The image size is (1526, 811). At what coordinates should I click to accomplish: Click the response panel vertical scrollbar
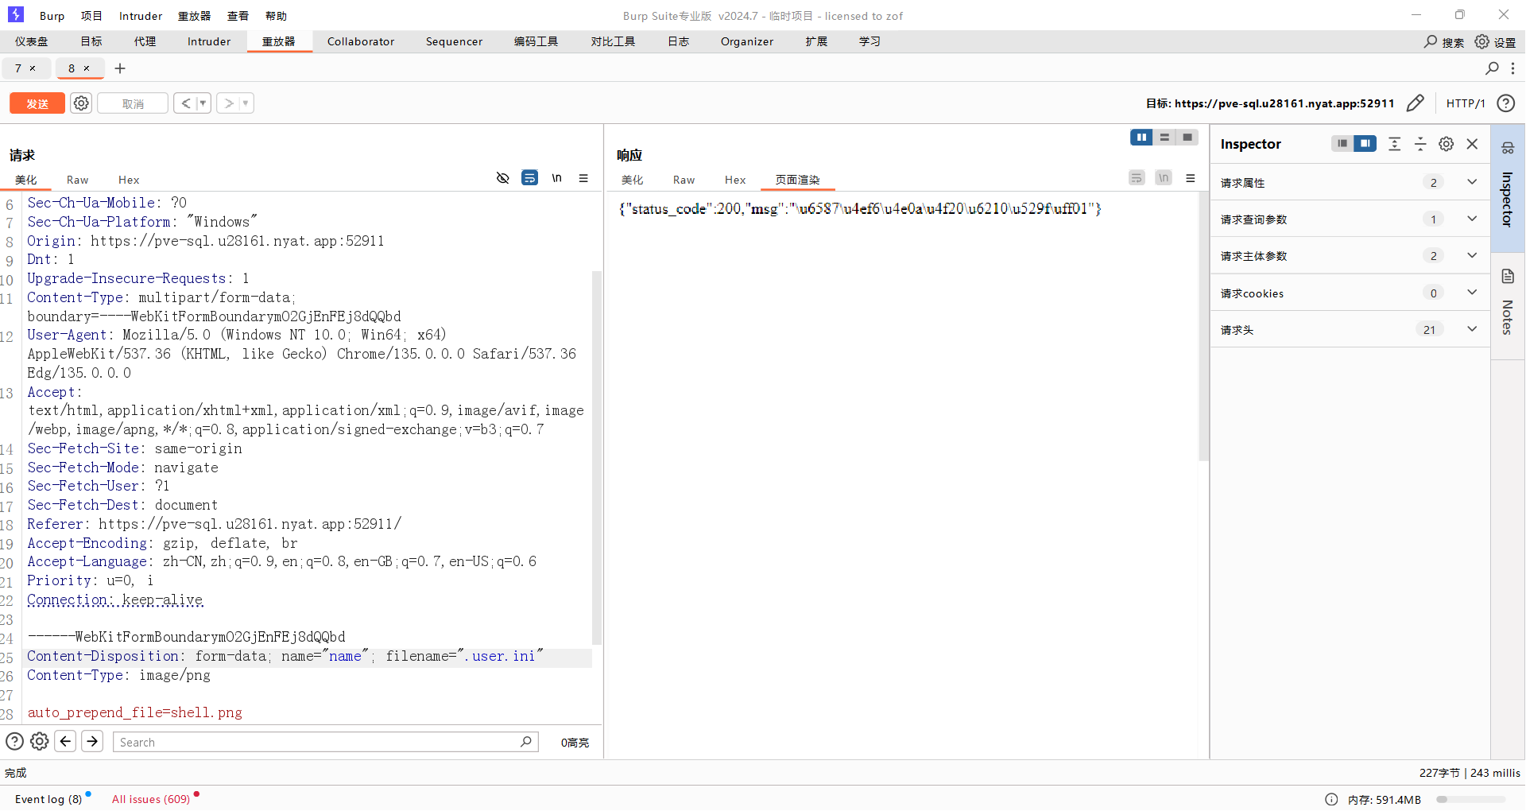tap(1203, 326)
